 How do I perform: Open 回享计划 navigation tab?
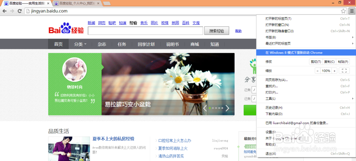click(146, 44)
